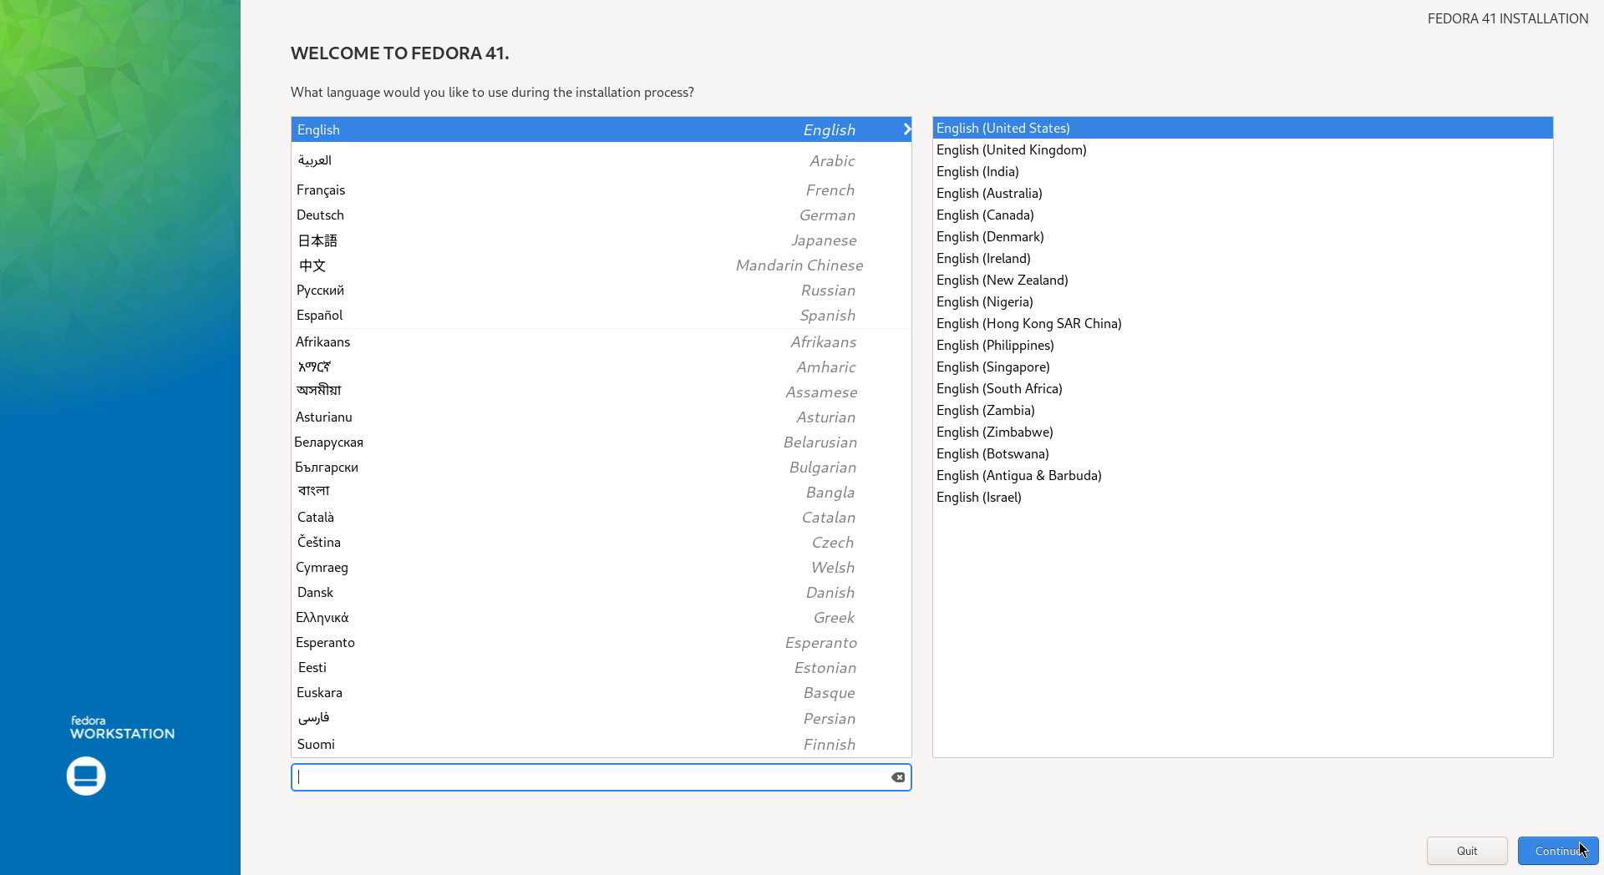
Task: Select English (Philippines) locale
Action: 1242,345
